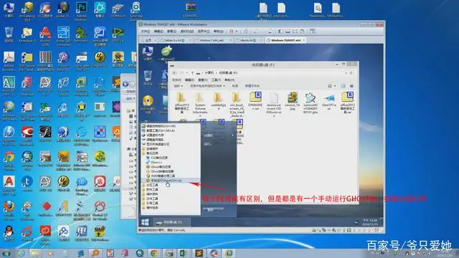Click refresh icon beside VM address bar
The width and height of the screenshot is (459, 258).
point(351,72)
